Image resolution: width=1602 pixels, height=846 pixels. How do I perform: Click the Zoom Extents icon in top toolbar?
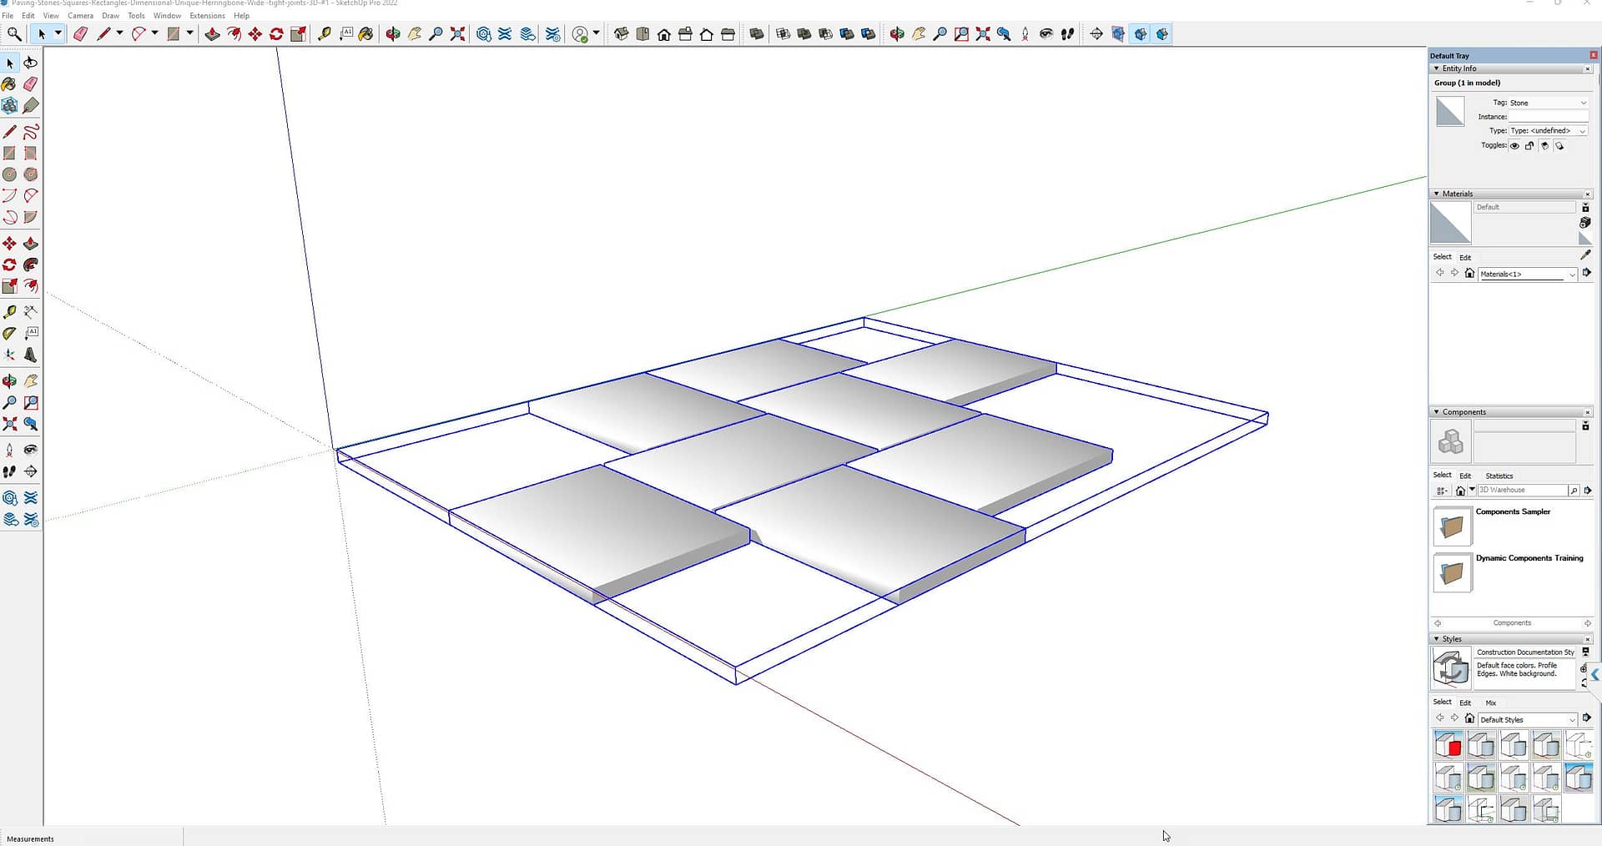click(457, 34)
